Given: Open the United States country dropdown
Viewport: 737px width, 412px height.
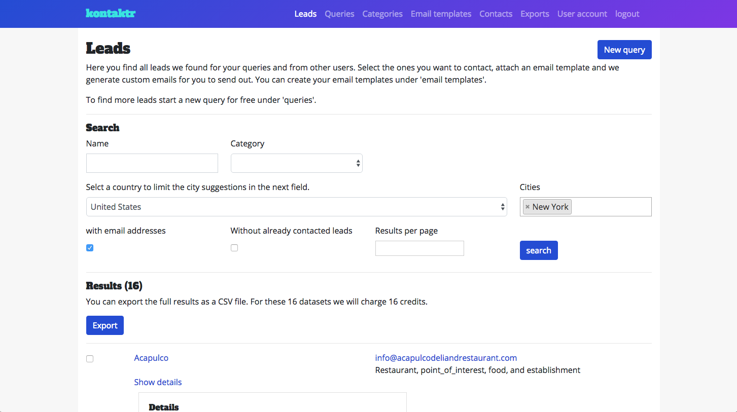Looking at the screenshot, I should (x=297, y=207).
